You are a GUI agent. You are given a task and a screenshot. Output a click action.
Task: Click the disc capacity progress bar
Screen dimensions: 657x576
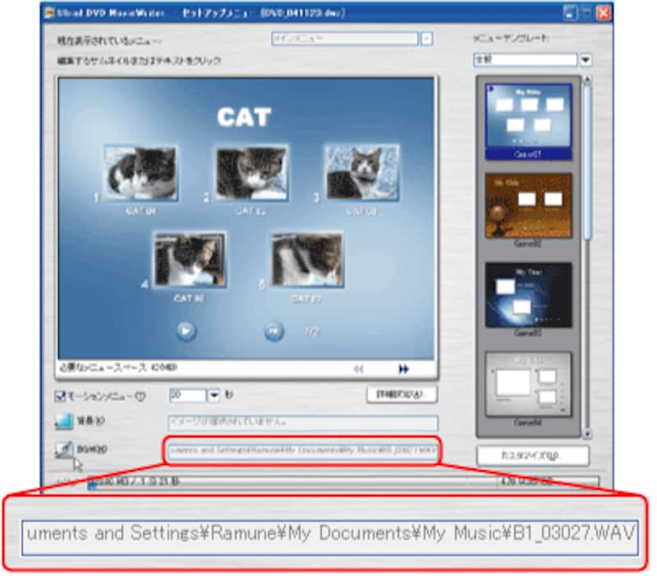coord(343,482)
